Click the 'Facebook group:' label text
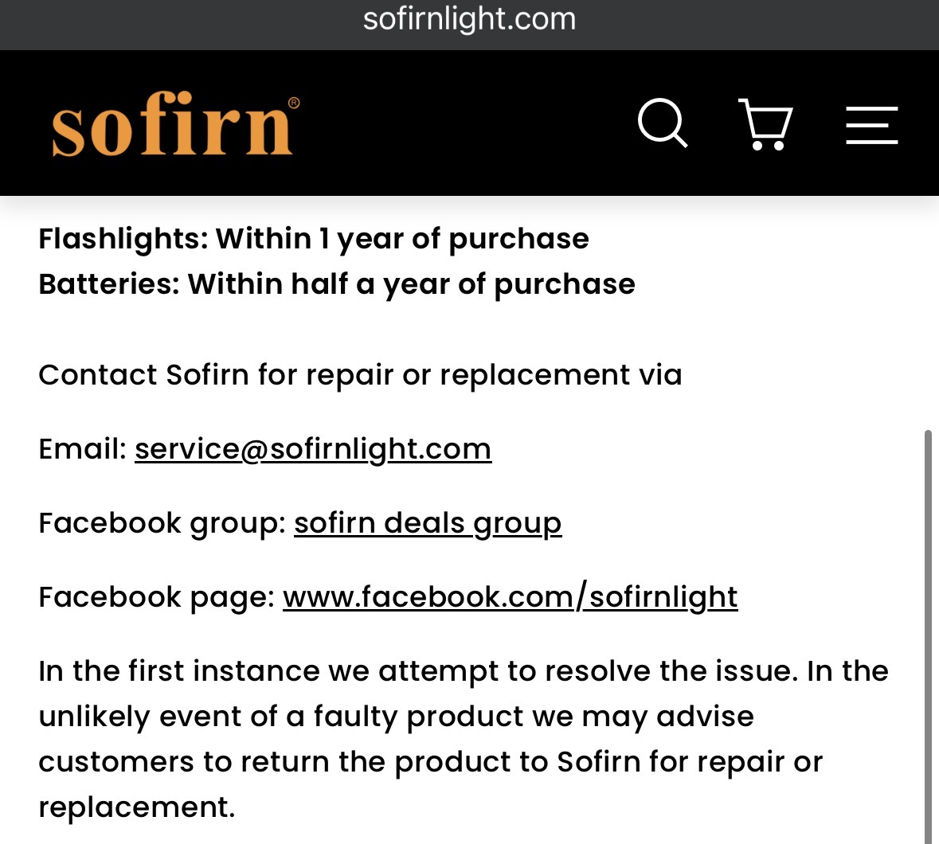The height and width of the screenshot is (844, 939). 162,523
